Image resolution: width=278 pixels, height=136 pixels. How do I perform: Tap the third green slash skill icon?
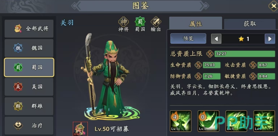236,121
